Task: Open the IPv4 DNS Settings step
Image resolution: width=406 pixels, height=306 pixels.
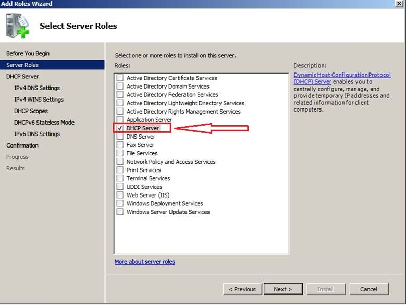Action: 37,88
